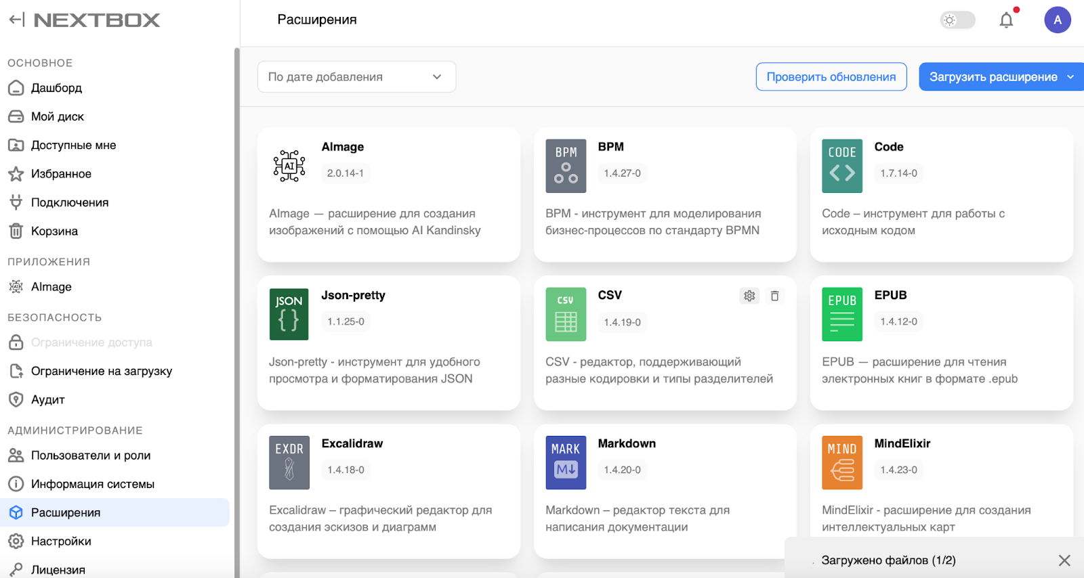Image resolution: width=1084 pixels, height=578 pixels.
Task: Click the Json-pretty extension icon
Action: coord(289,314)
